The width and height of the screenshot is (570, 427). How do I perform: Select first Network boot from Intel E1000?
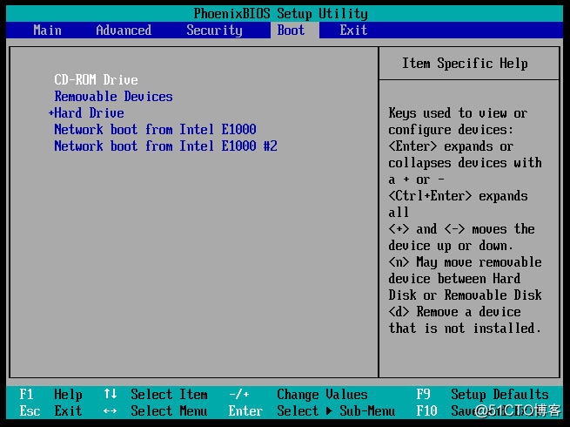coord(155,129)
